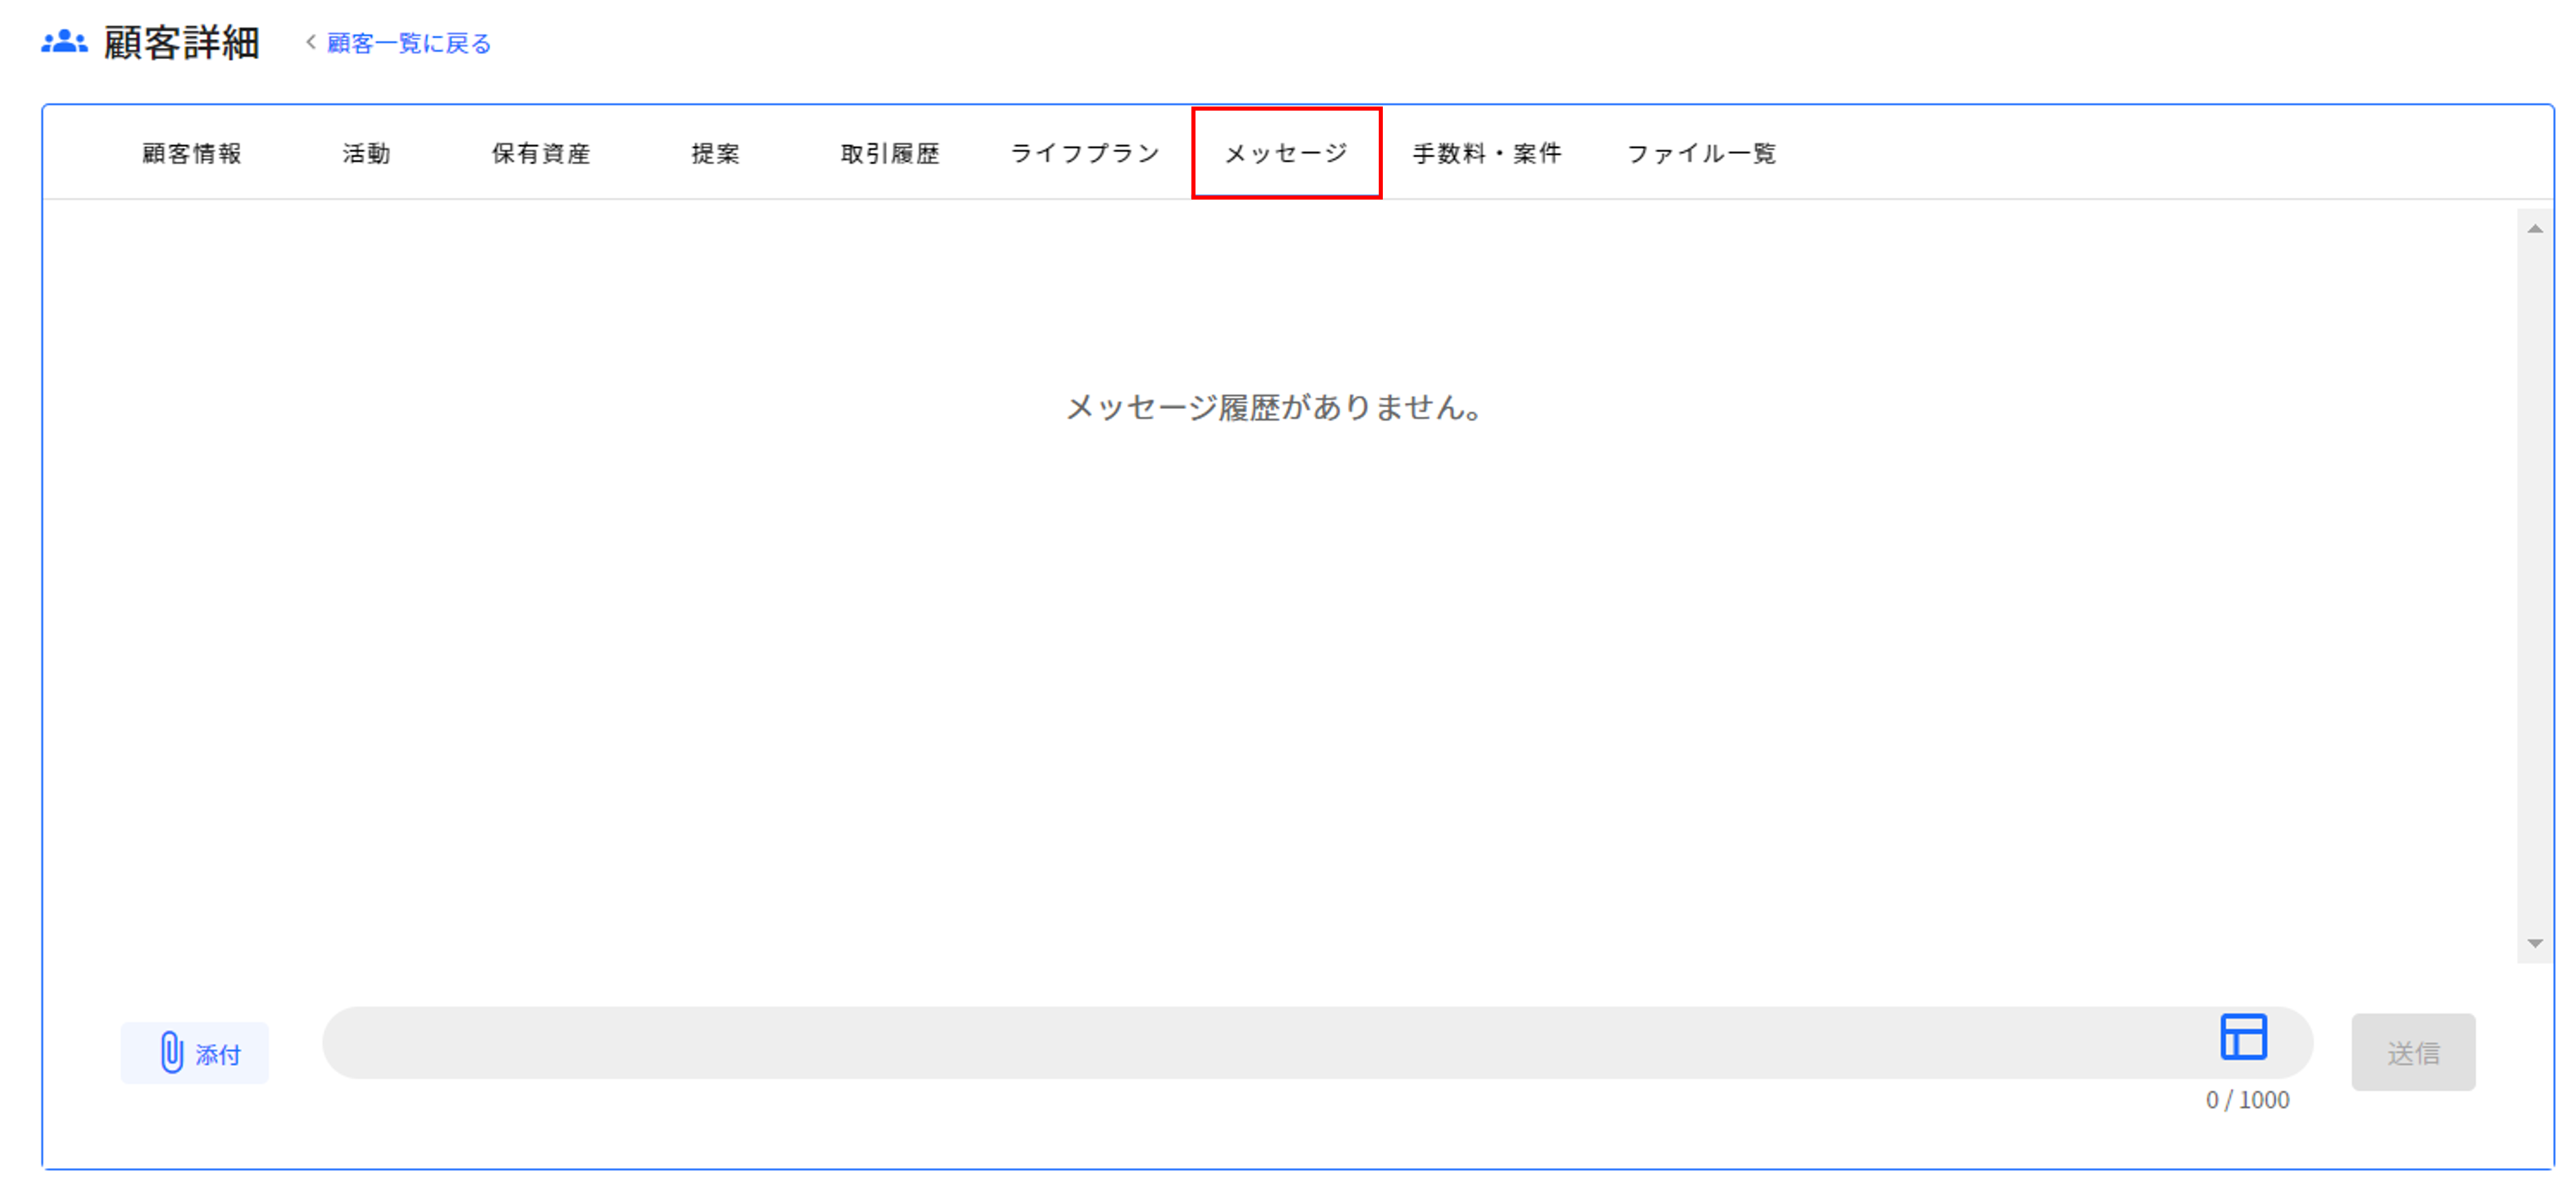Image resolution: width=2576 pixels, height=1191 pixels.
Task: Open the message template layout icon
Action: click(2243, 1036)
